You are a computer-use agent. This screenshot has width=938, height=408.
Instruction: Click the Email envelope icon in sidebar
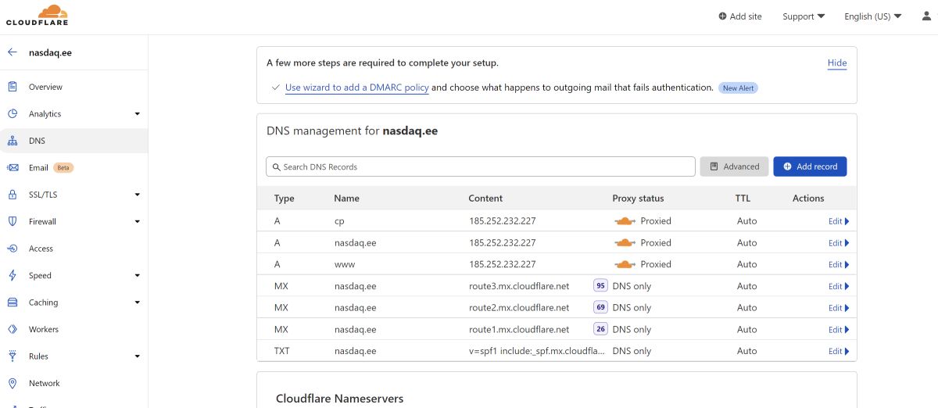click(13, 168)
